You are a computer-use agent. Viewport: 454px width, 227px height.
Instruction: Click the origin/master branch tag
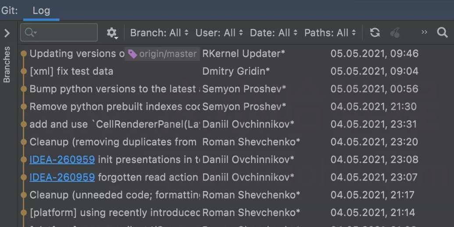[x=162, y=54]
